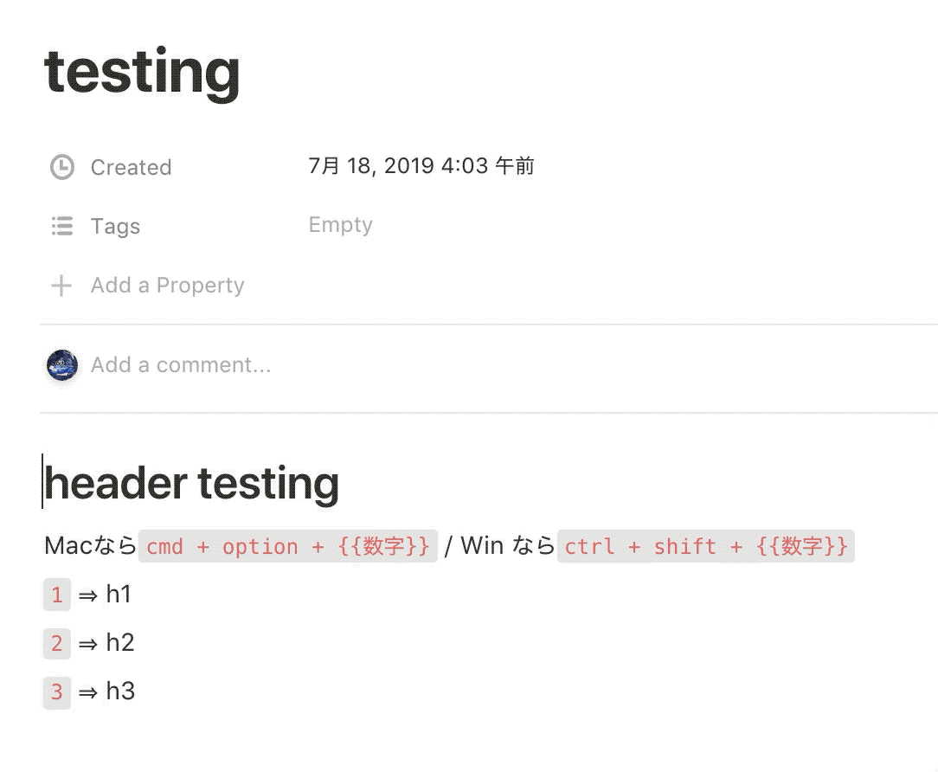The width and height of the screenshot is (938, 772).
Task: Click the "cmd + option + {{数字}}" code snippet
Action: tap(288, 547)
